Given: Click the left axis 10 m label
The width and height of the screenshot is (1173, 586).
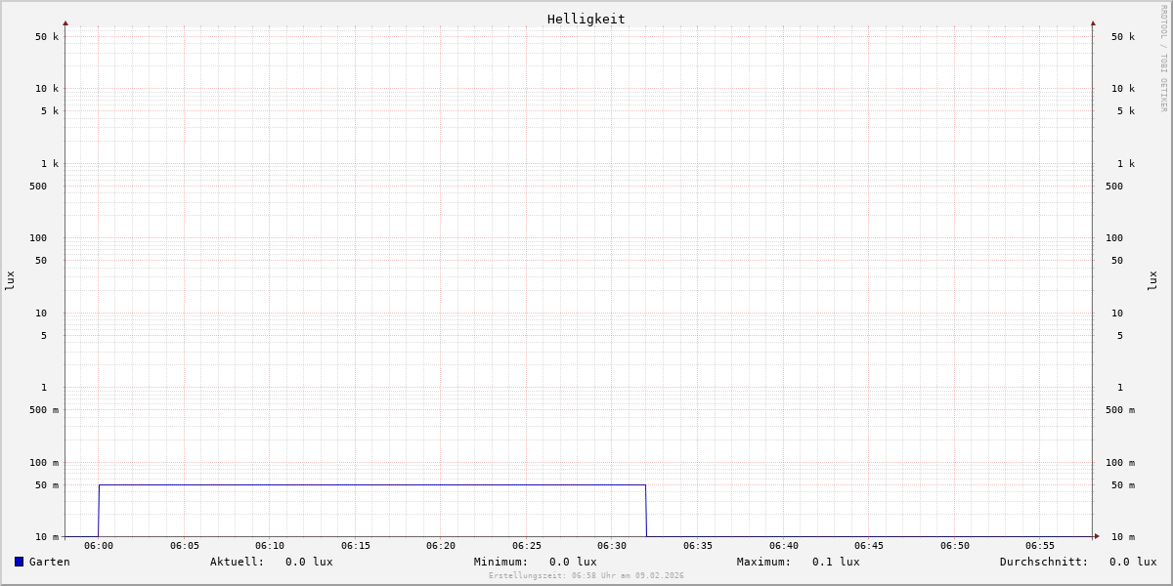Looking at the screenshot, I should pos(47,537).
